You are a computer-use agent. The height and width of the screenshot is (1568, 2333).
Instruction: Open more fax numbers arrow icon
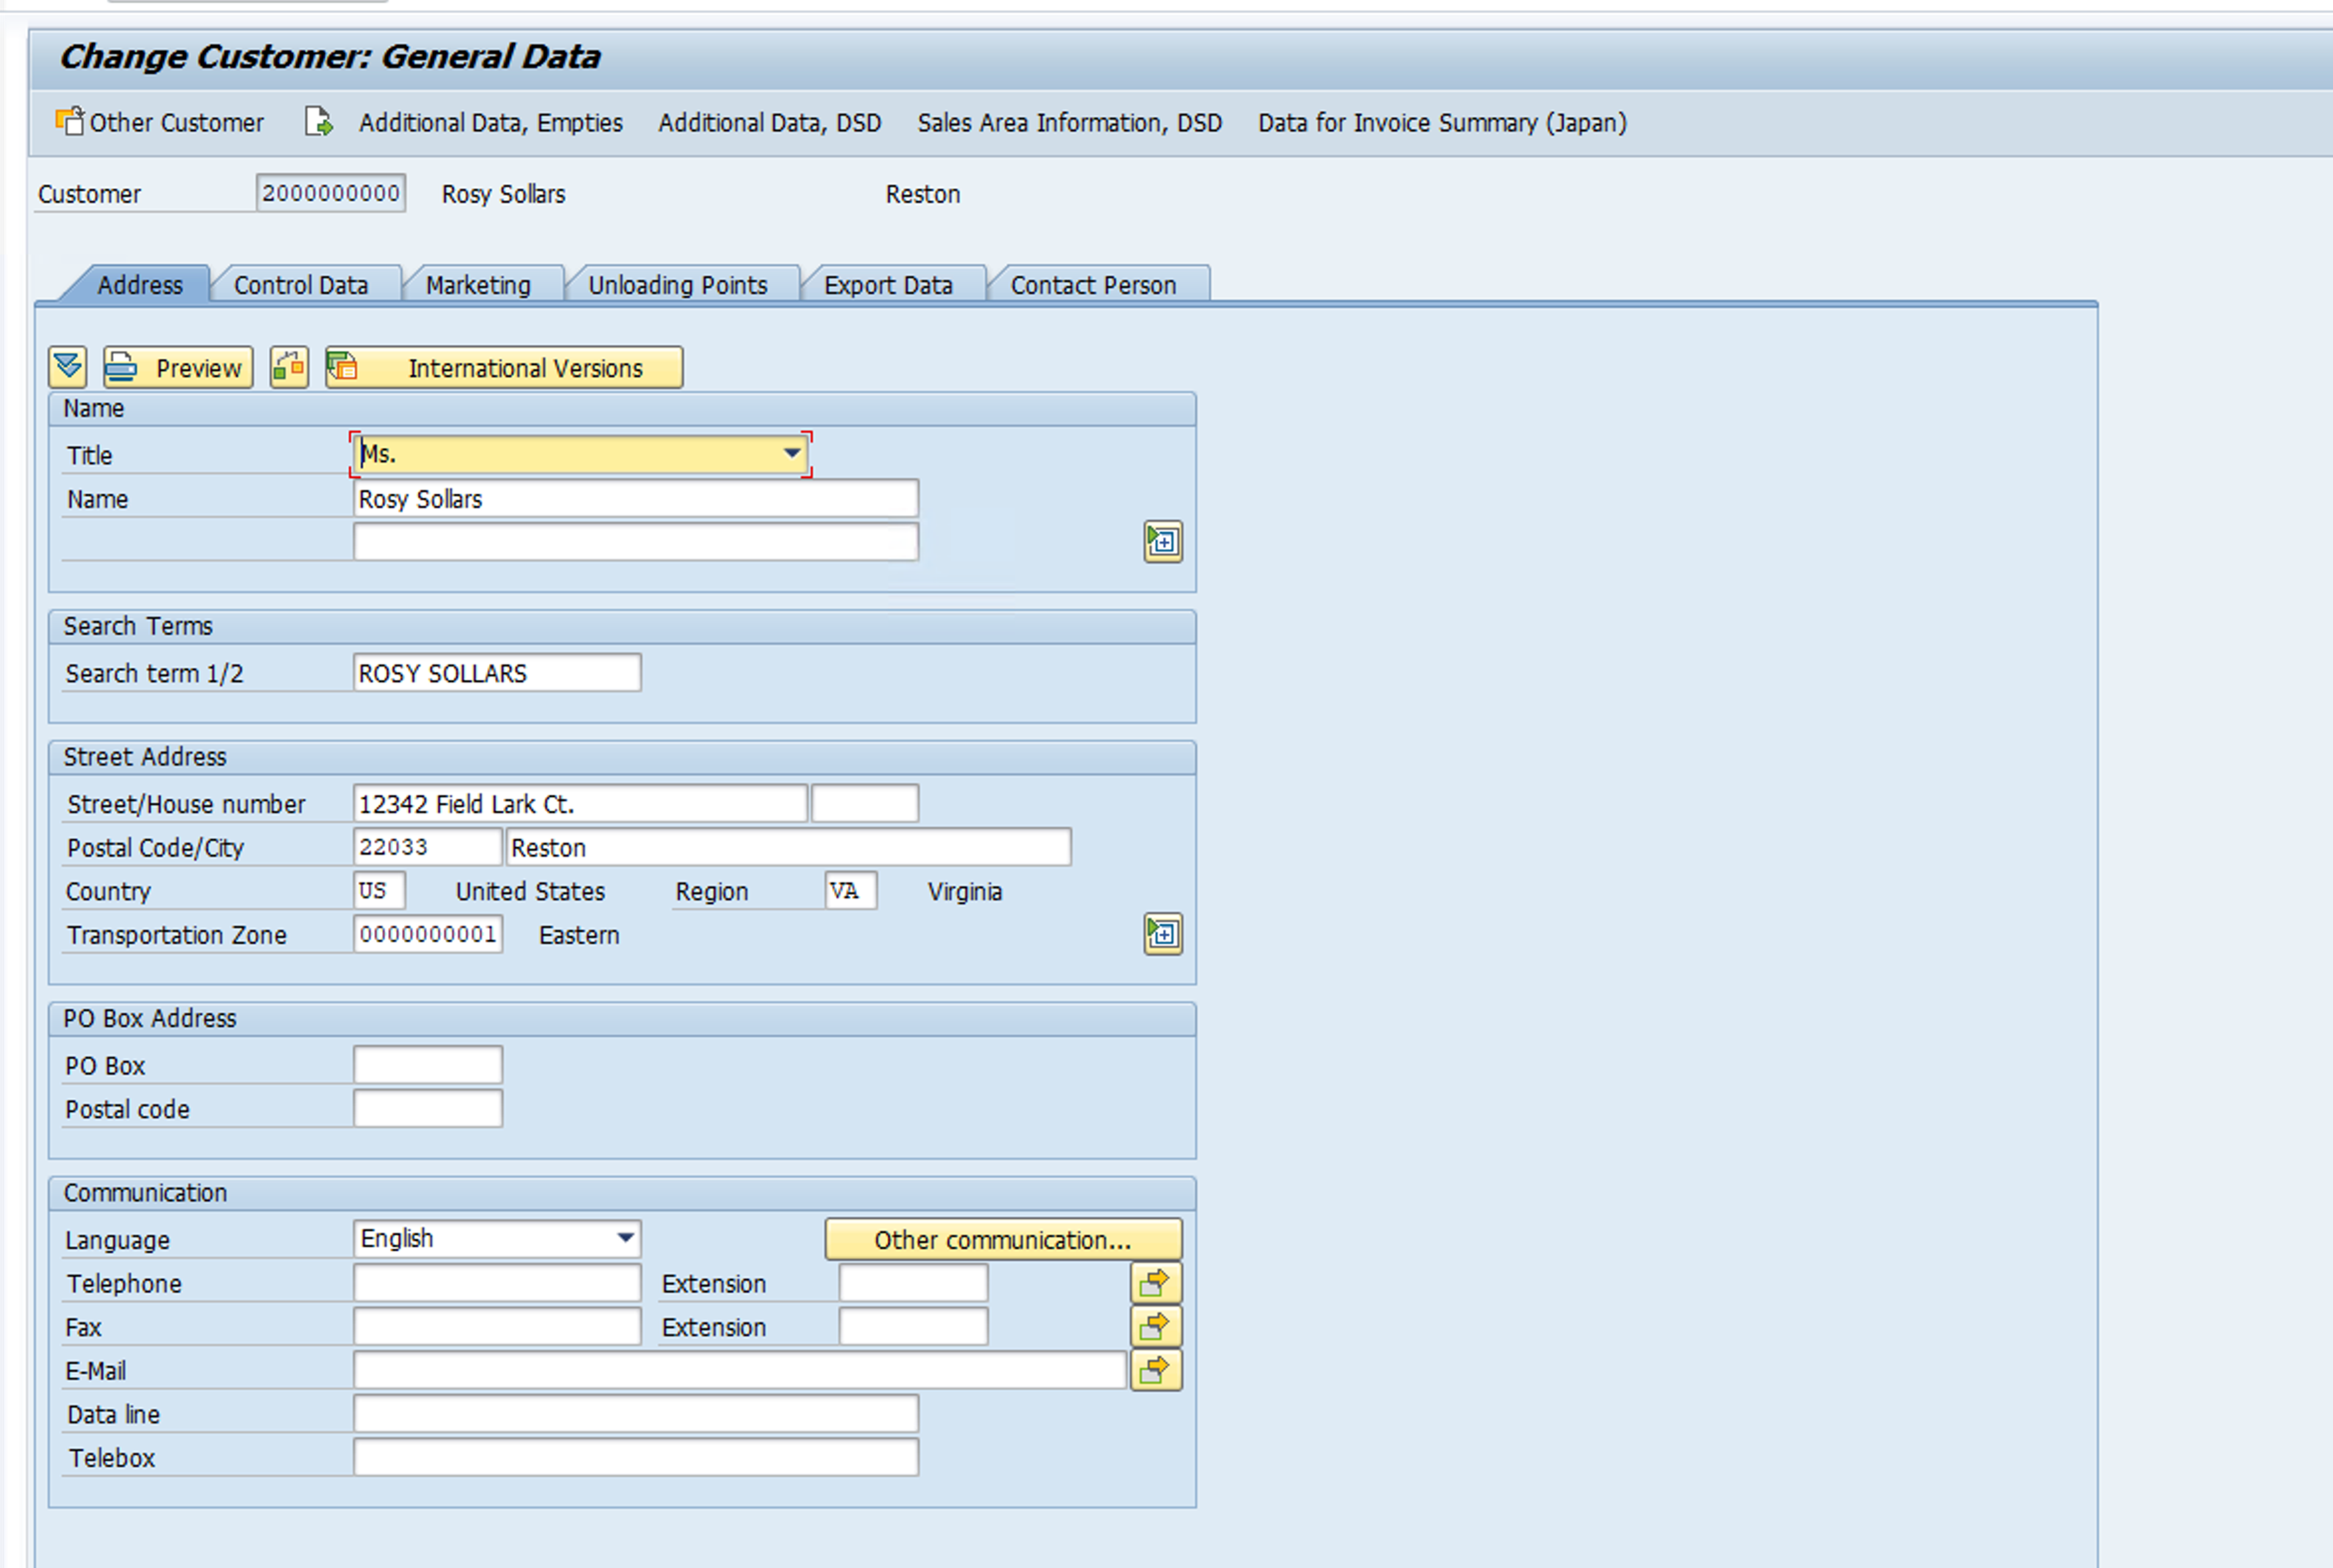(1156, 1326)
